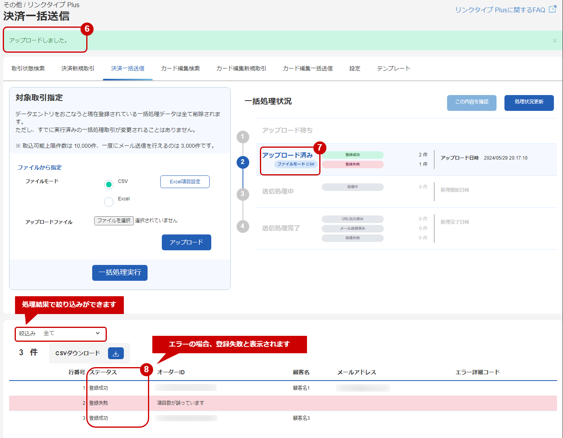This screenshot has height=438, width=563.
Task: Select the CSV file mode radio button
Action: (109, 185)
